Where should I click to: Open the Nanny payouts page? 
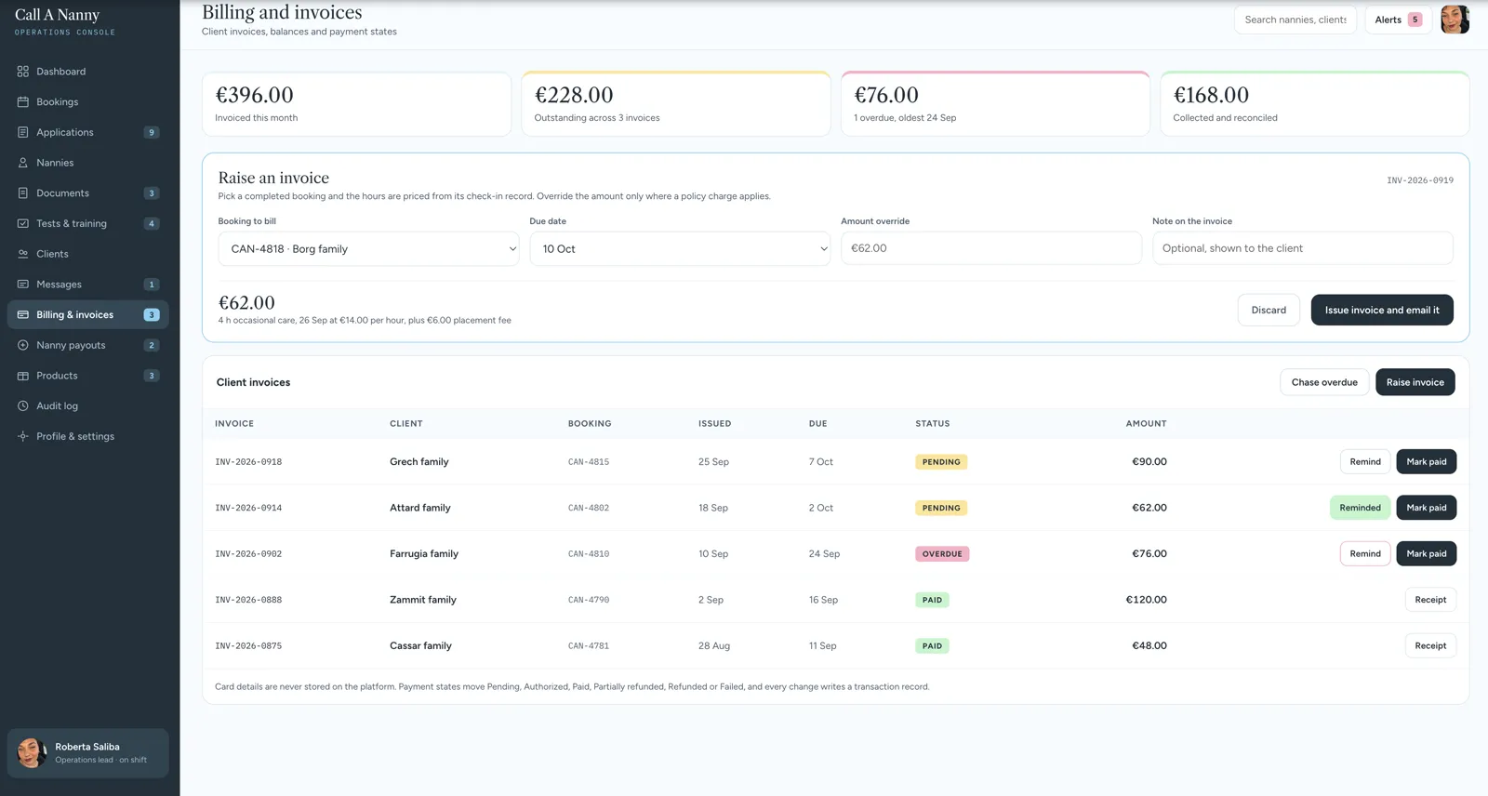click(x=87, y=345)
